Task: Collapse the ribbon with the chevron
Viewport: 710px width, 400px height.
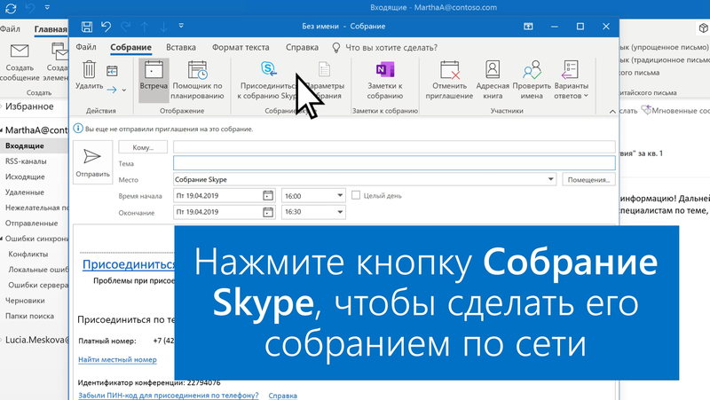Action: pyautogui.click(x=612, y=112)
